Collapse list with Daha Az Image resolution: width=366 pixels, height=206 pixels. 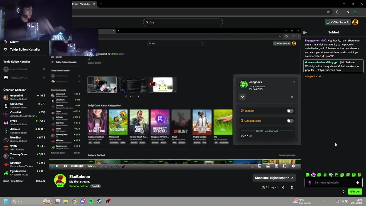(x=41, y=181)
